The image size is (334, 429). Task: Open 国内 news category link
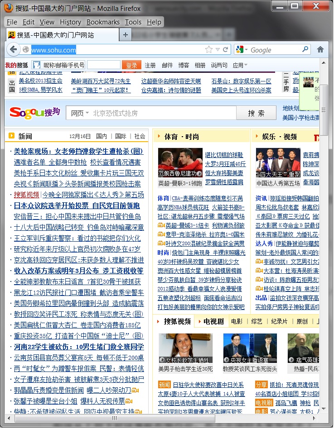(x=102, y=136)
